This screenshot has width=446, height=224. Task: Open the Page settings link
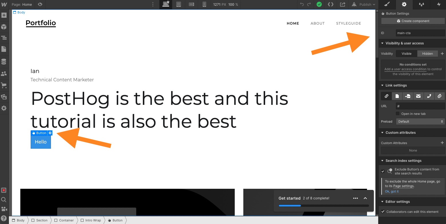(403, 186)
